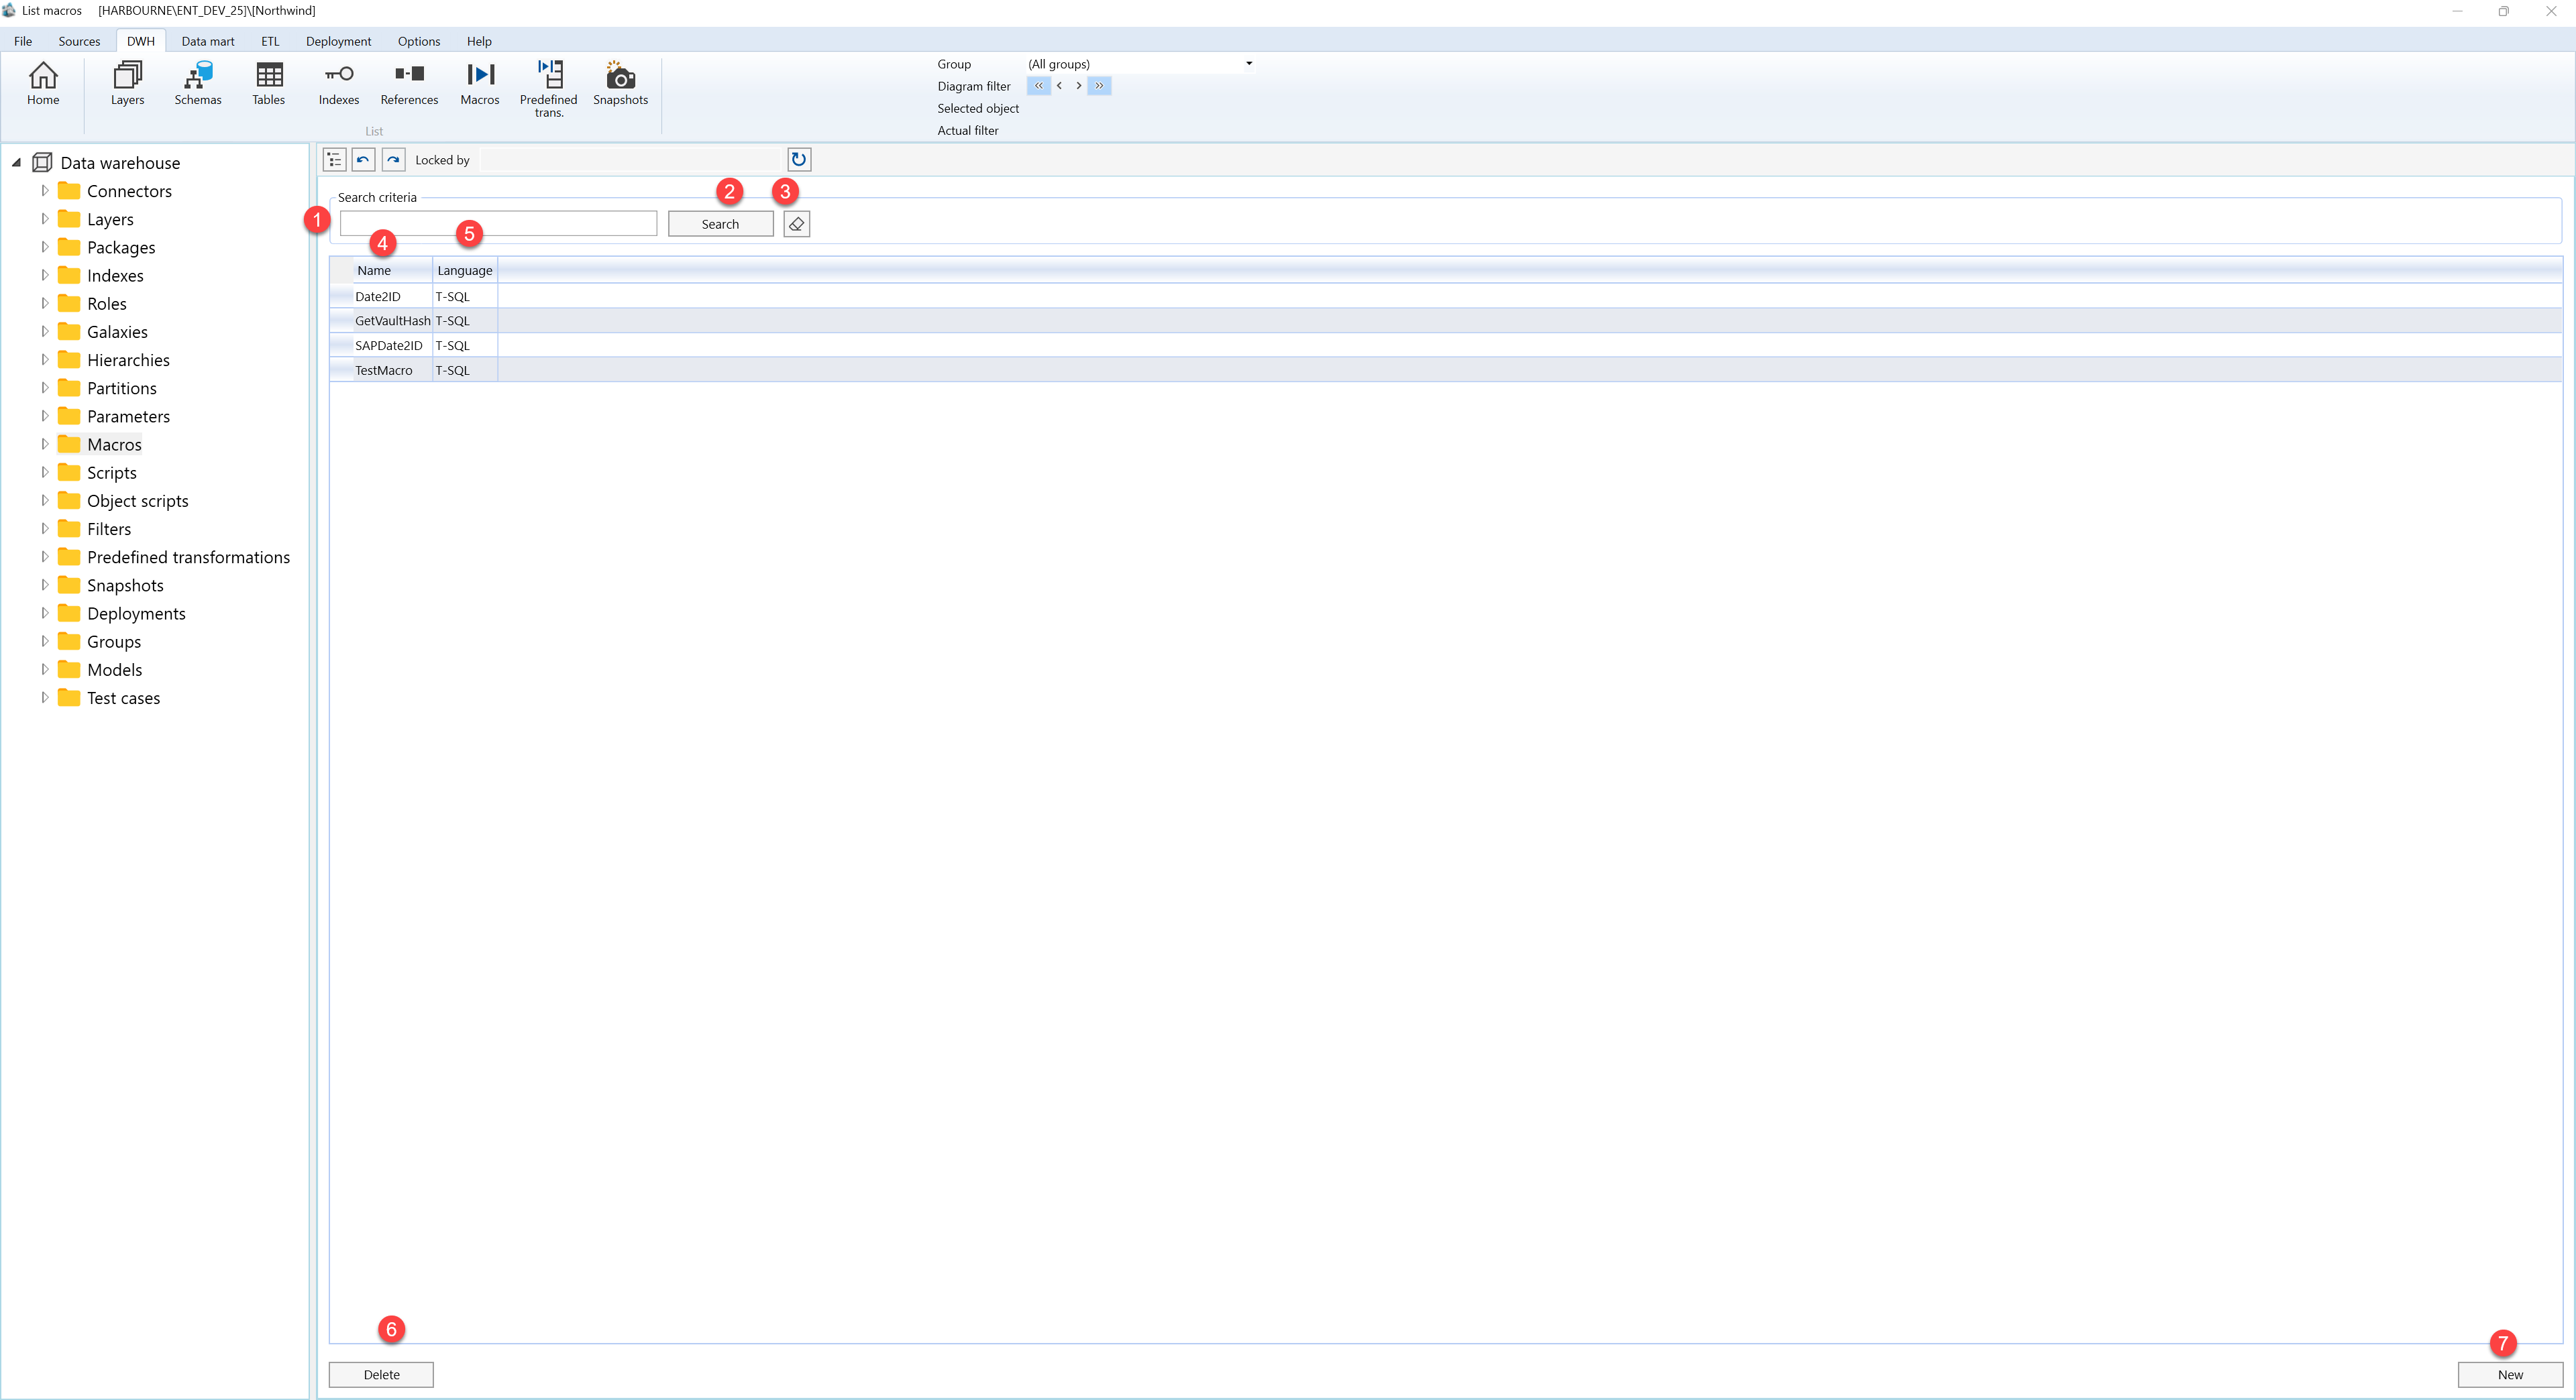The height and width of the screenshot is (1400, 2576).
Task: Select Models in the tree
Action: (114, 670)
